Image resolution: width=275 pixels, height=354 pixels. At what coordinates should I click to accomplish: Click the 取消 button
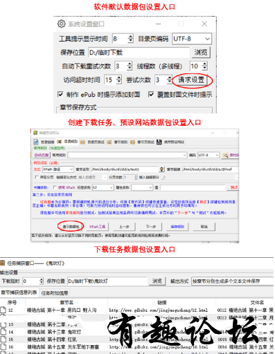204,227
